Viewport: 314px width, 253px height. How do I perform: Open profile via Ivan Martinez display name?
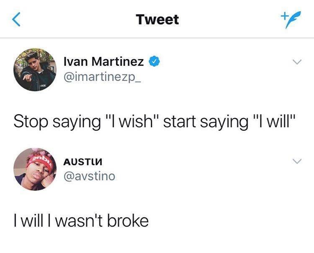(x=103, y=61)
